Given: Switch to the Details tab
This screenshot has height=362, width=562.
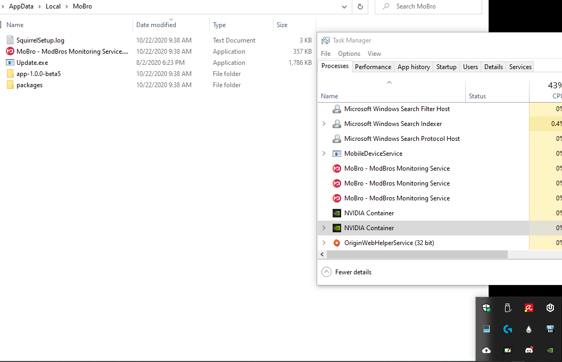Looking at the screenshot, I should (x=493, y=67).
